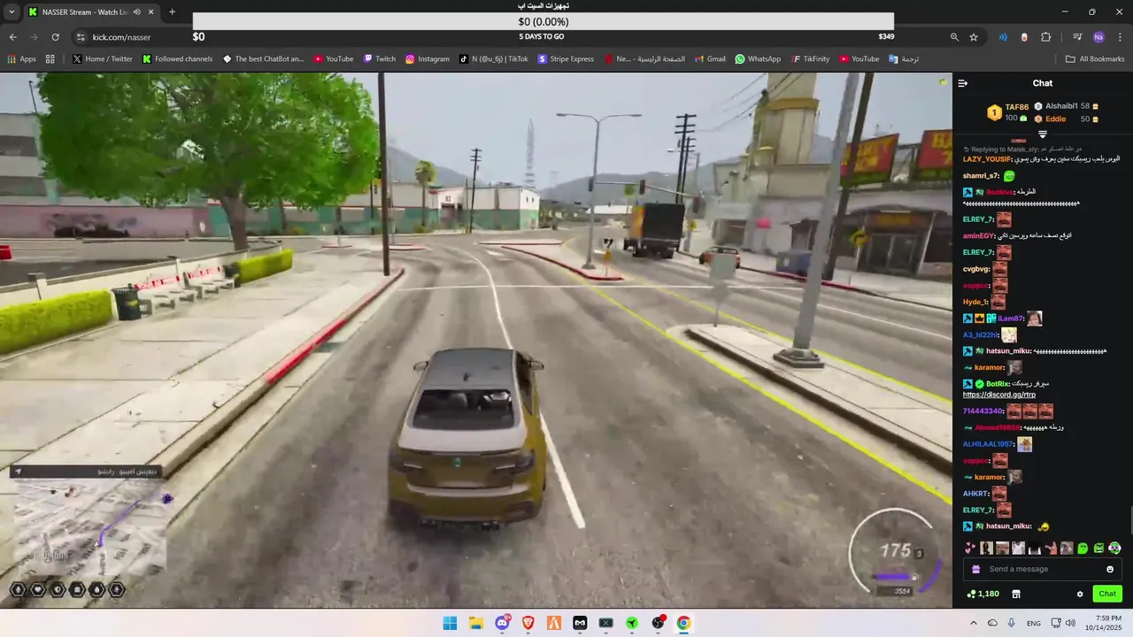1133x637 pixels.
Task: Click username 714443340 in chat
Action: [983, 411]
